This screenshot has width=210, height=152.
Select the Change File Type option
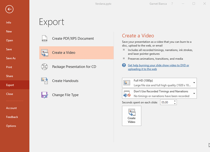[x=76, y=95]
